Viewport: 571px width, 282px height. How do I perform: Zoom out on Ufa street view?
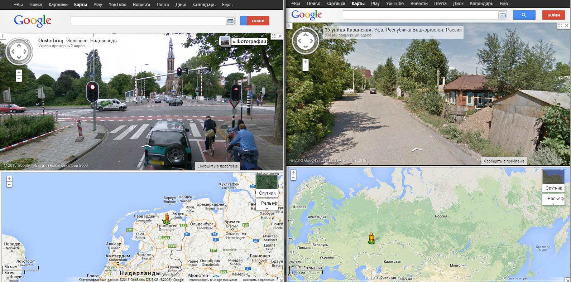(x=306, y=68)
